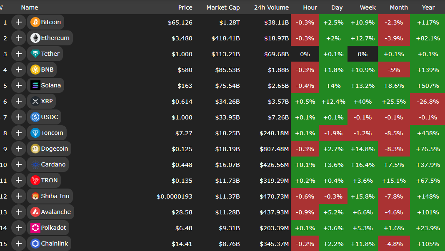The height and width of the screenshot is (251, 445).
Task: Click XRP's red yearly change cell
Action: (427, 101)
